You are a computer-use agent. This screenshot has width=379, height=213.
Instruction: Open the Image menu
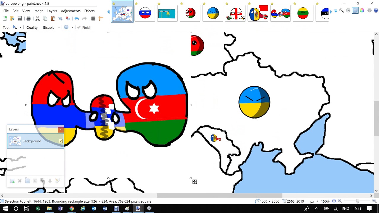[x=38, y=11]
